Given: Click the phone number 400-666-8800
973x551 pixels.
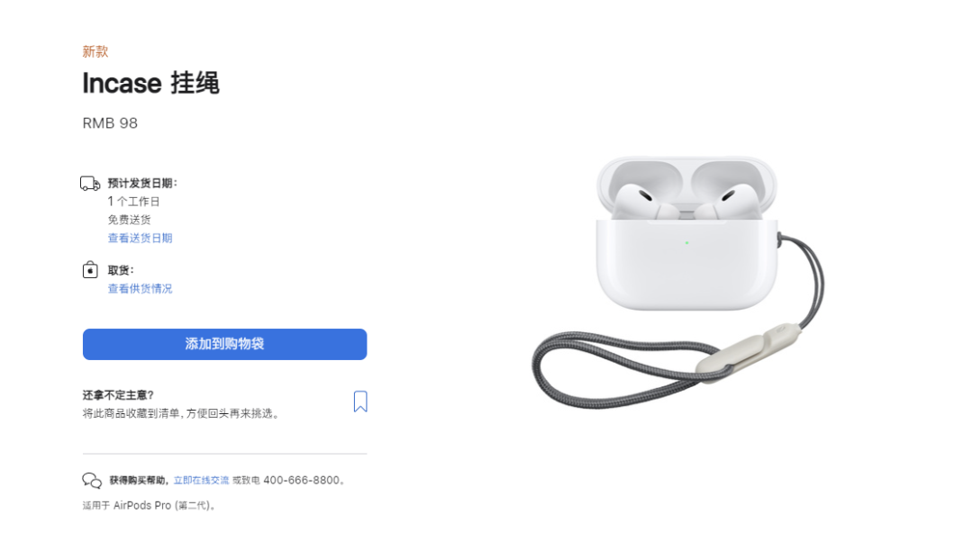Looking at the screenshot, I should 301,481.
